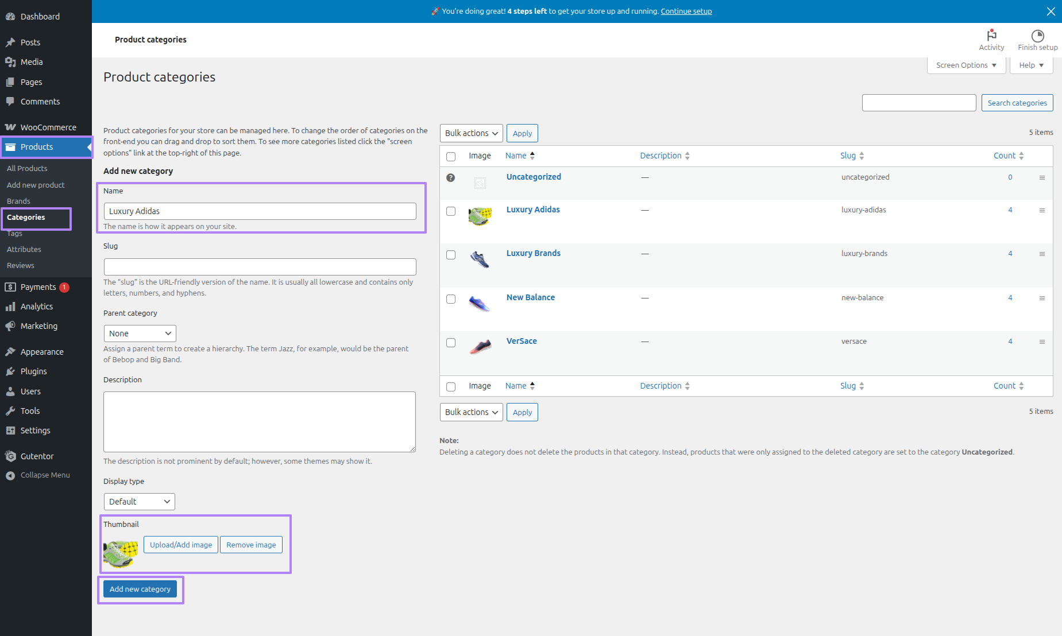This screenshot has width=1062, height=636.
Task: Open the Finish setup progress icon
Action: 1037,36
